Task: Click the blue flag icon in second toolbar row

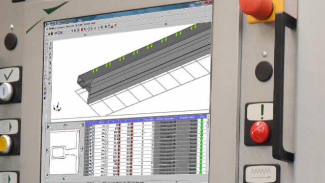Action: pos(61,33)
